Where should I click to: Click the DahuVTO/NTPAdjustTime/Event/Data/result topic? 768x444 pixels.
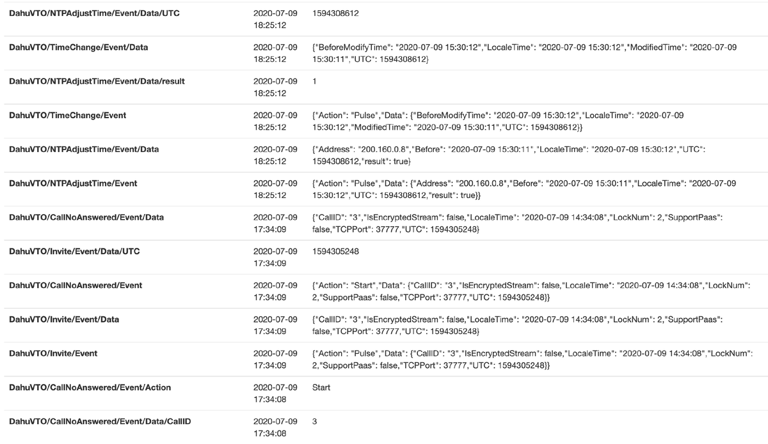click(97, 81)
